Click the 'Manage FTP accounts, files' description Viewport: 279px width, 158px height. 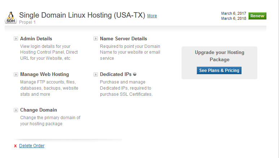point(49,88)
